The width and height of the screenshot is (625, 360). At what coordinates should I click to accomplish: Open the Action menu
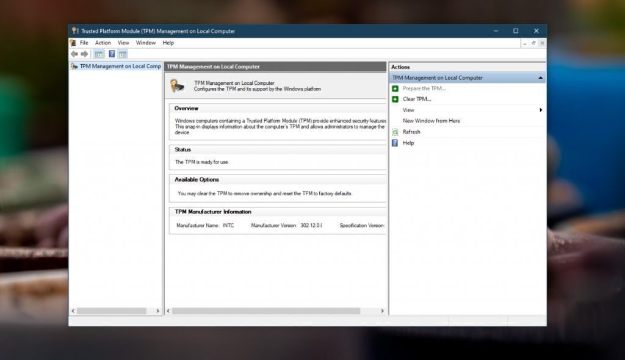[x=103, y=43]
